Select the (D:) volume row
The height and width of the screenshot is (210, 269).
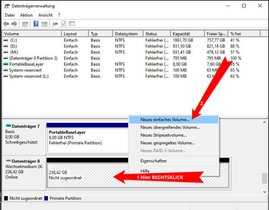[x=131, y=46]
